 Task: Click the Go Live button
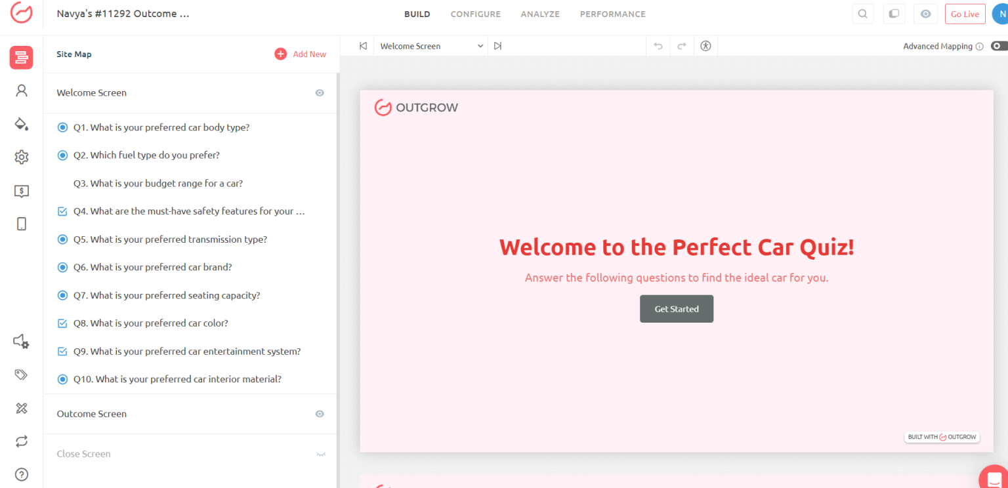coord(965,14)
